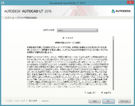135x106 pixels.
Task: Open the 動作環境 link
Action: pyautogui.click(x=33, y=101)
